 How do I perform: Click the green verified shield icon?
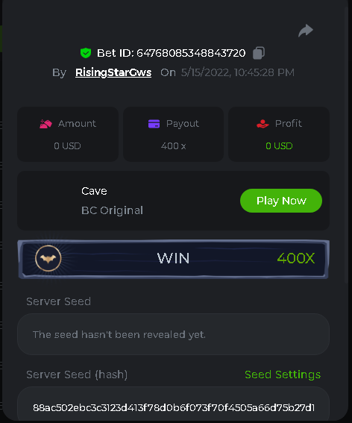[x=86, y=53]
